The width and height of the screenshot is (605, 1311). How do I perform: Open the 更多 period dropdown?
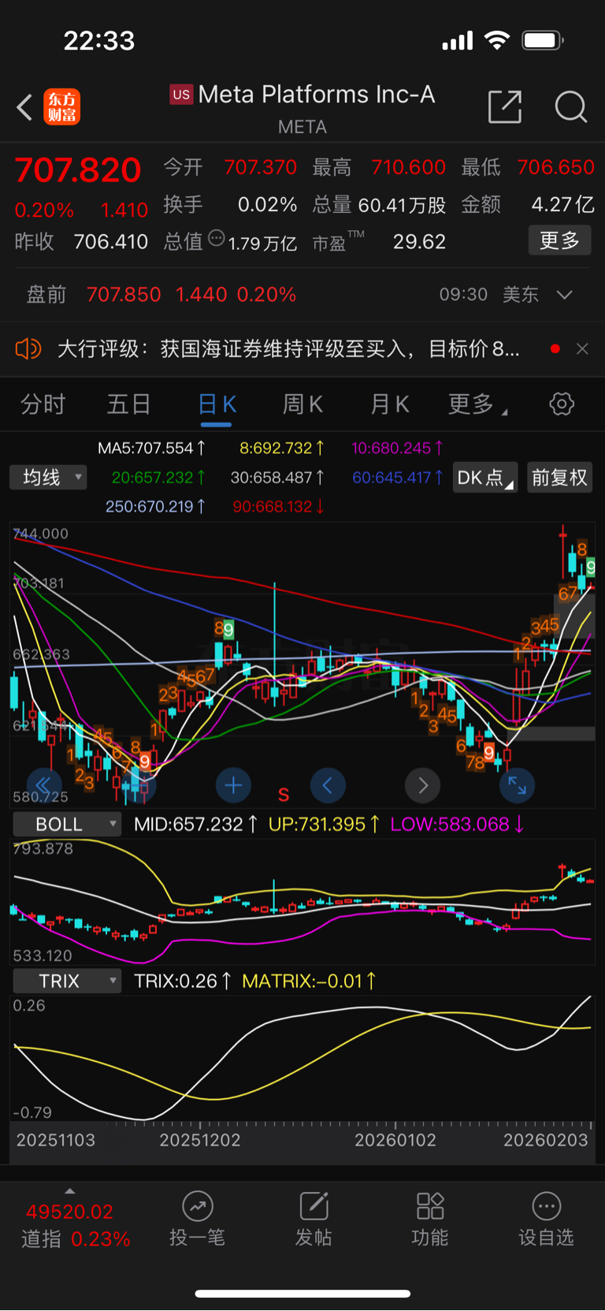point(477,404)
